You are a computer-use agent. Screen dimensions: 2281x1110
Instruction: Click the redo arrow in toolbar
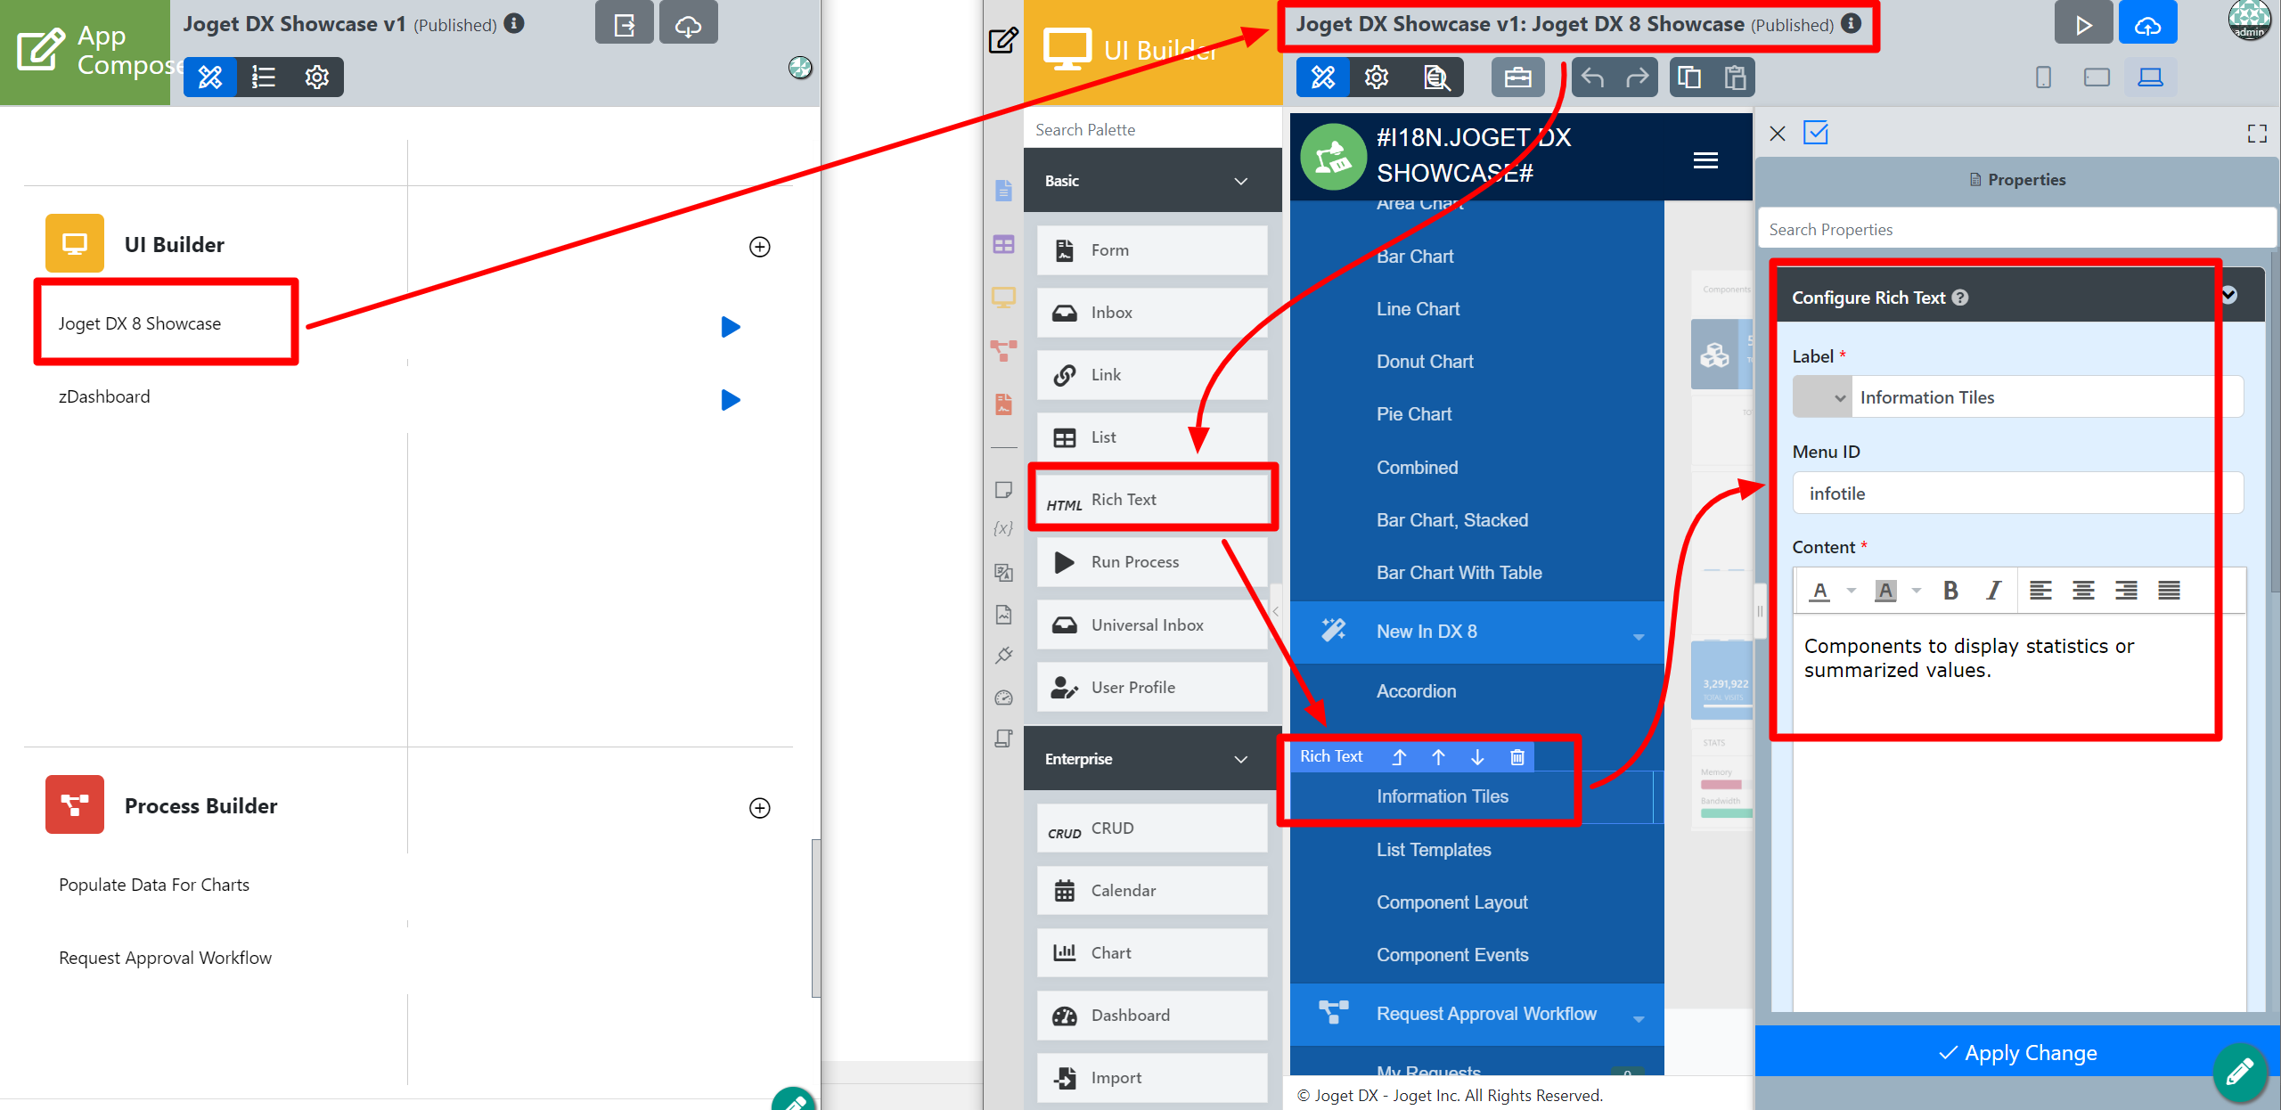pyautogui.click(x=1636, y=78)
